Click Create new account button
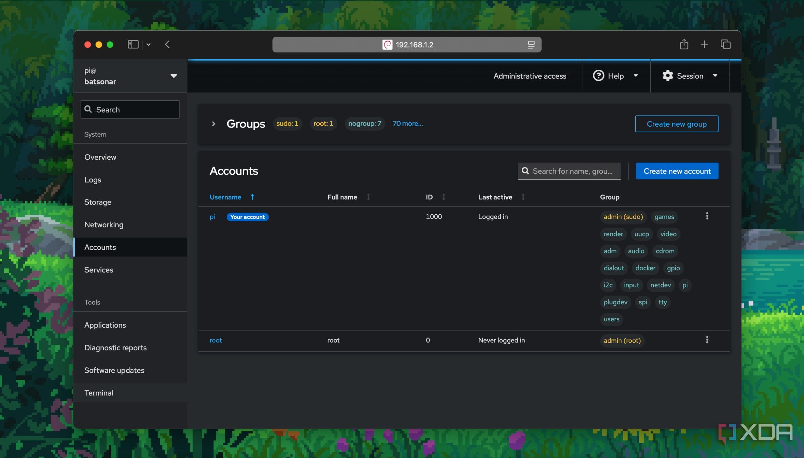Viewport: 804px width, 458px height. click(x=677, y=171)
